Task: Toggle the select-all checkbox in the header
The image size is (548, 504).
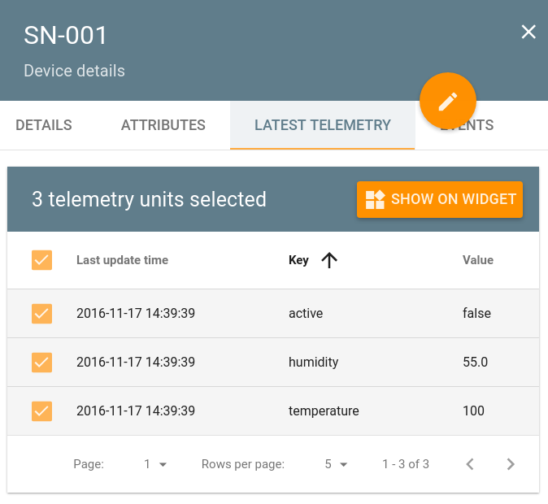Action: click(41, 260)
